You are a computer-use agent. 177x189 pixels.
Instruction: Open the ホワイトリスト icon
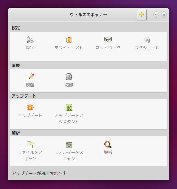(69, 40)
